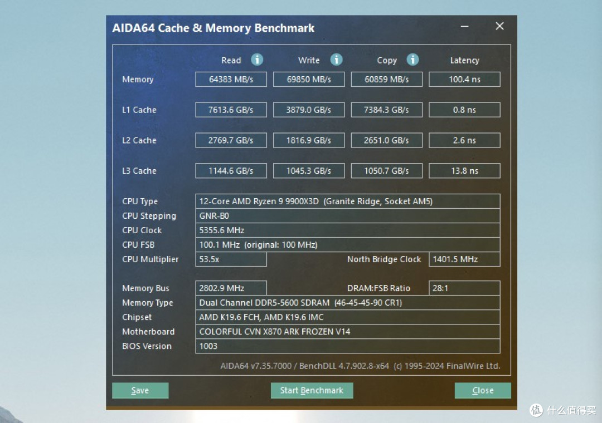Click the Chipset field AMD K19.6 FCH

[348, 317]
